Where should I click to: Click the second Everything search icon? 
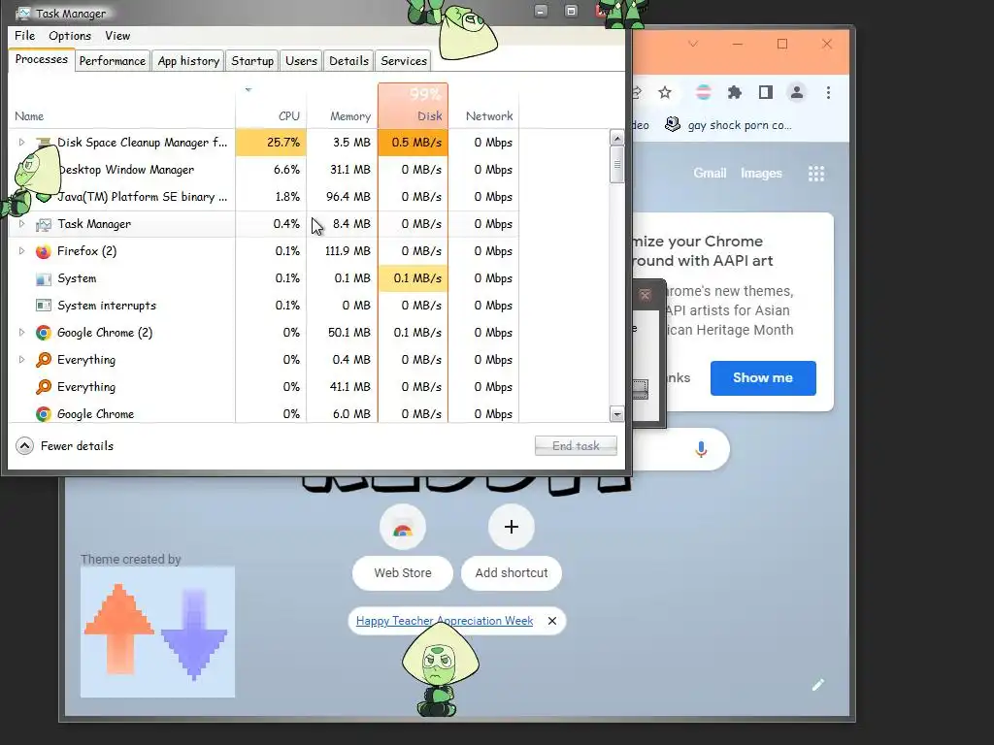(x=43, y=387)
